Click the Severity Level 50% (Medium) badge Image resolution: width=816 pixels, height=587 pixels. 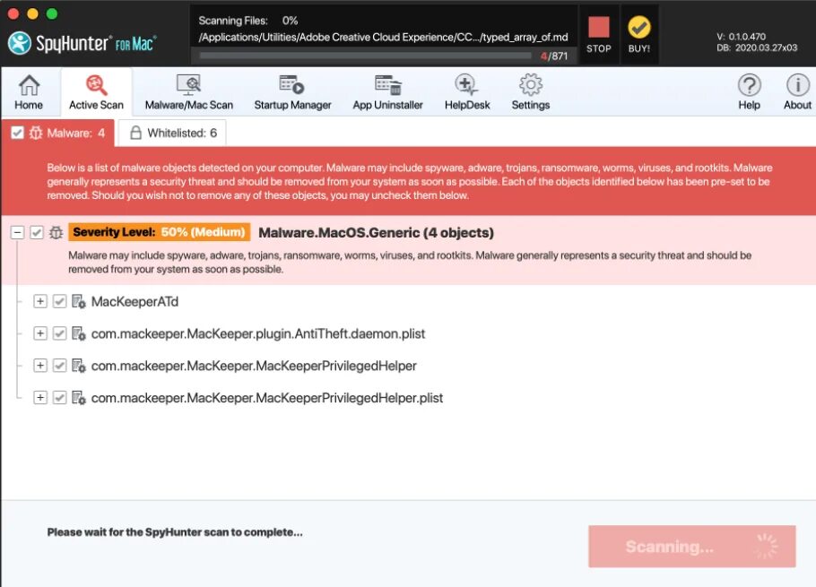point(160,232)
